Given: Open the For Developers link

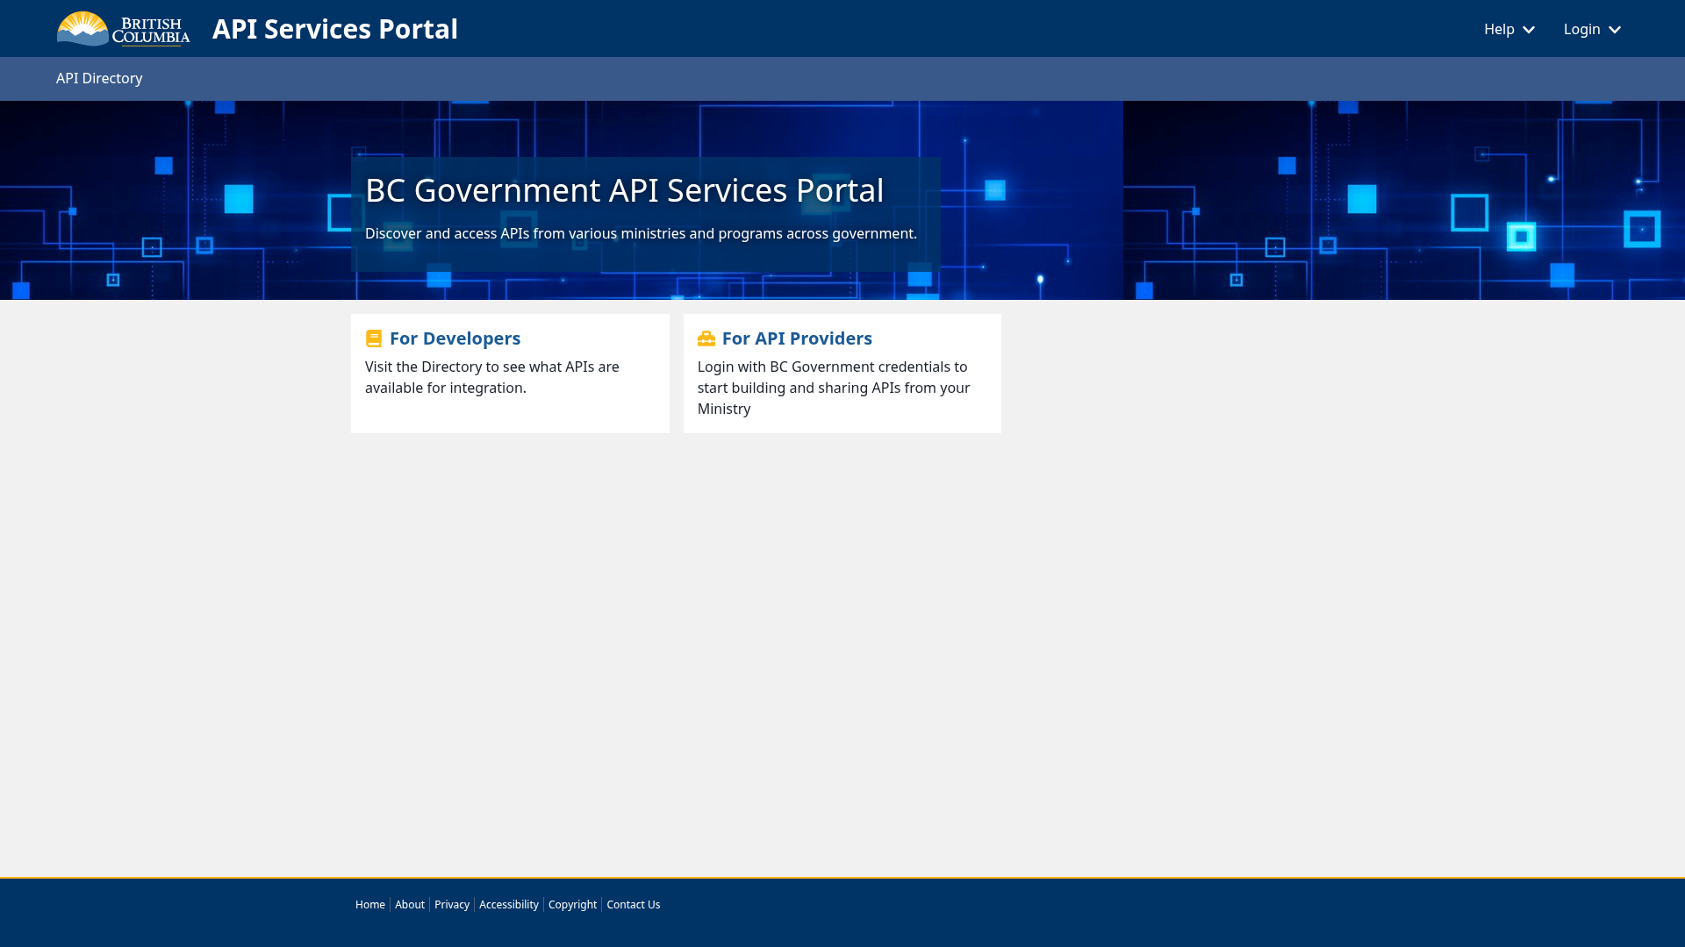Looking at the screenshot, I should [455, 338].
